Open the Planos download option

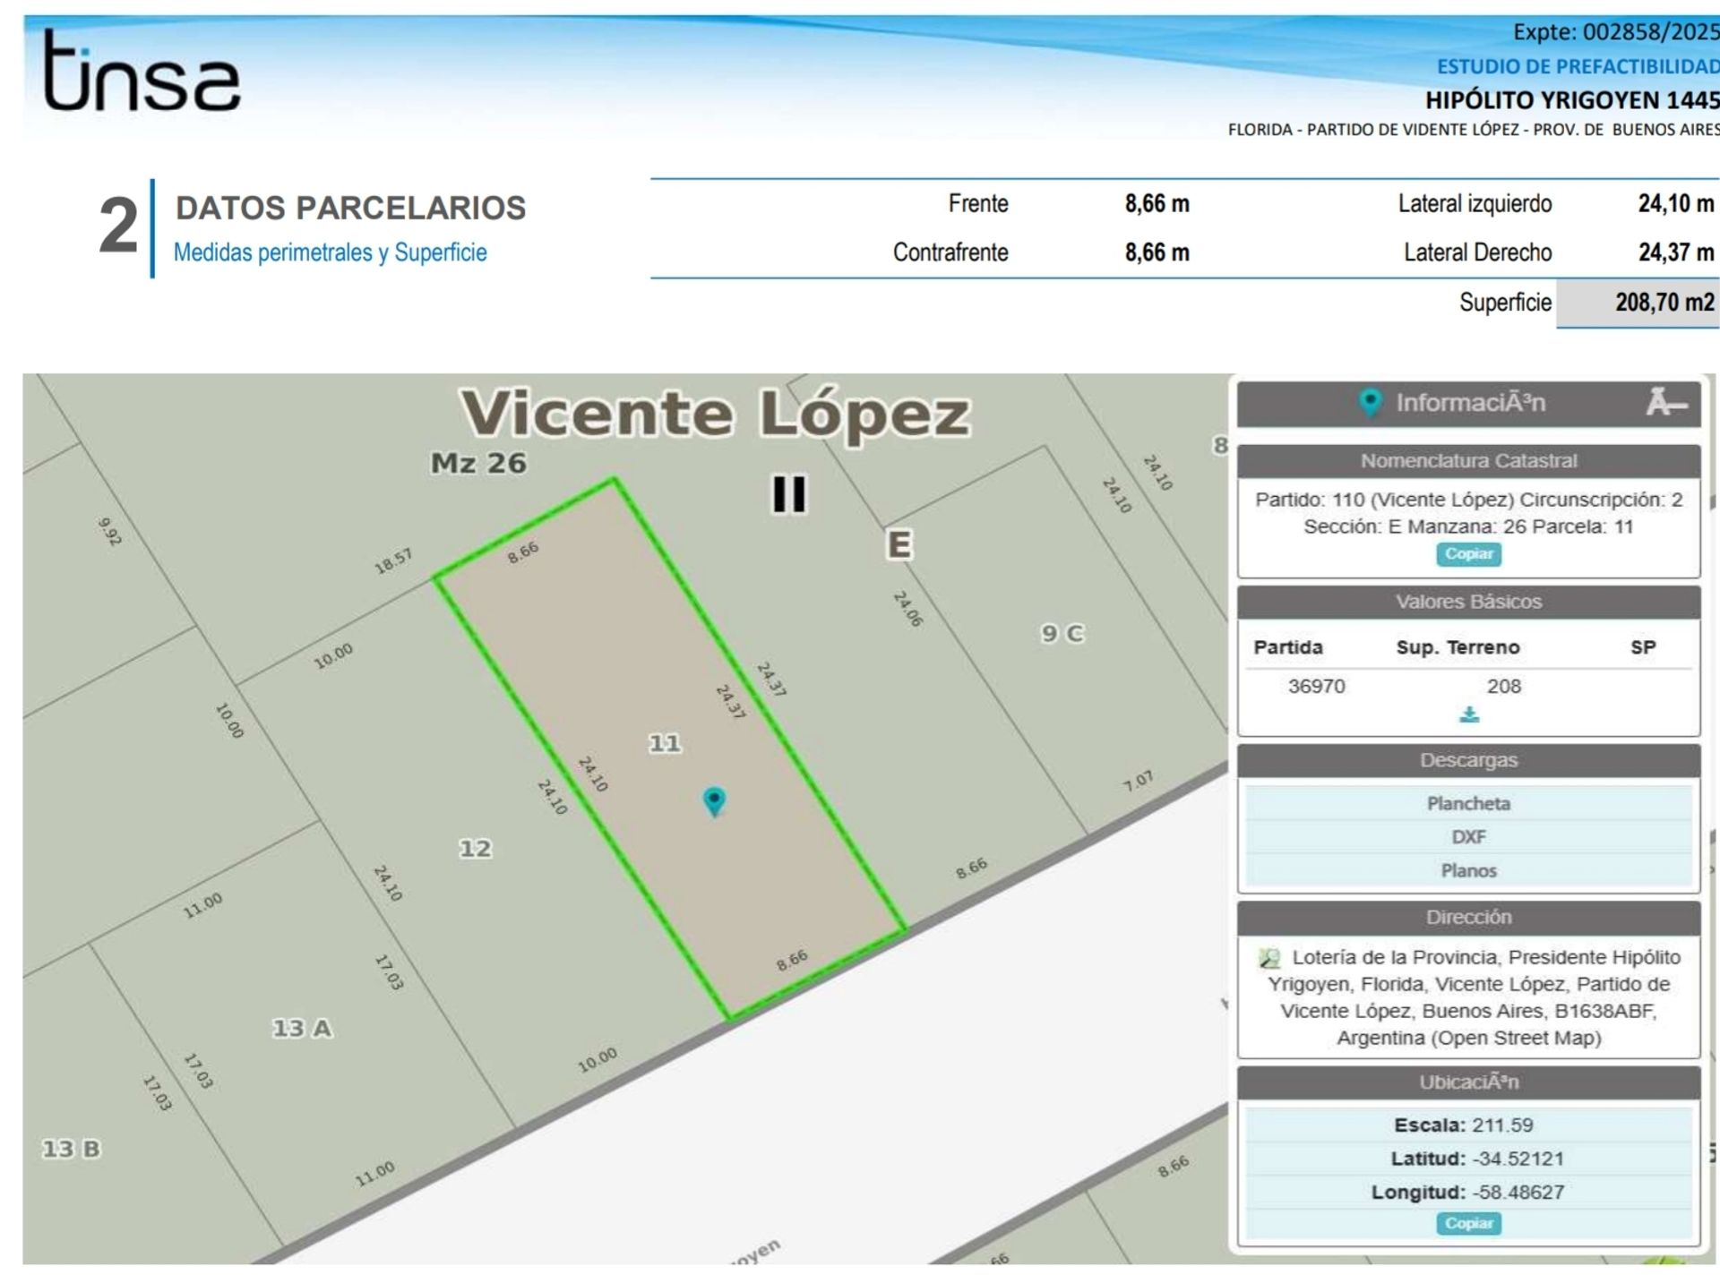[1468, 870]
